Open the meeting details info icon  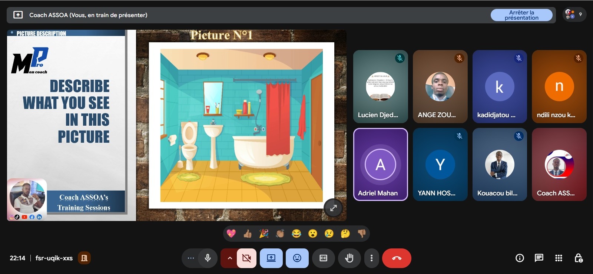pos(520,258)
